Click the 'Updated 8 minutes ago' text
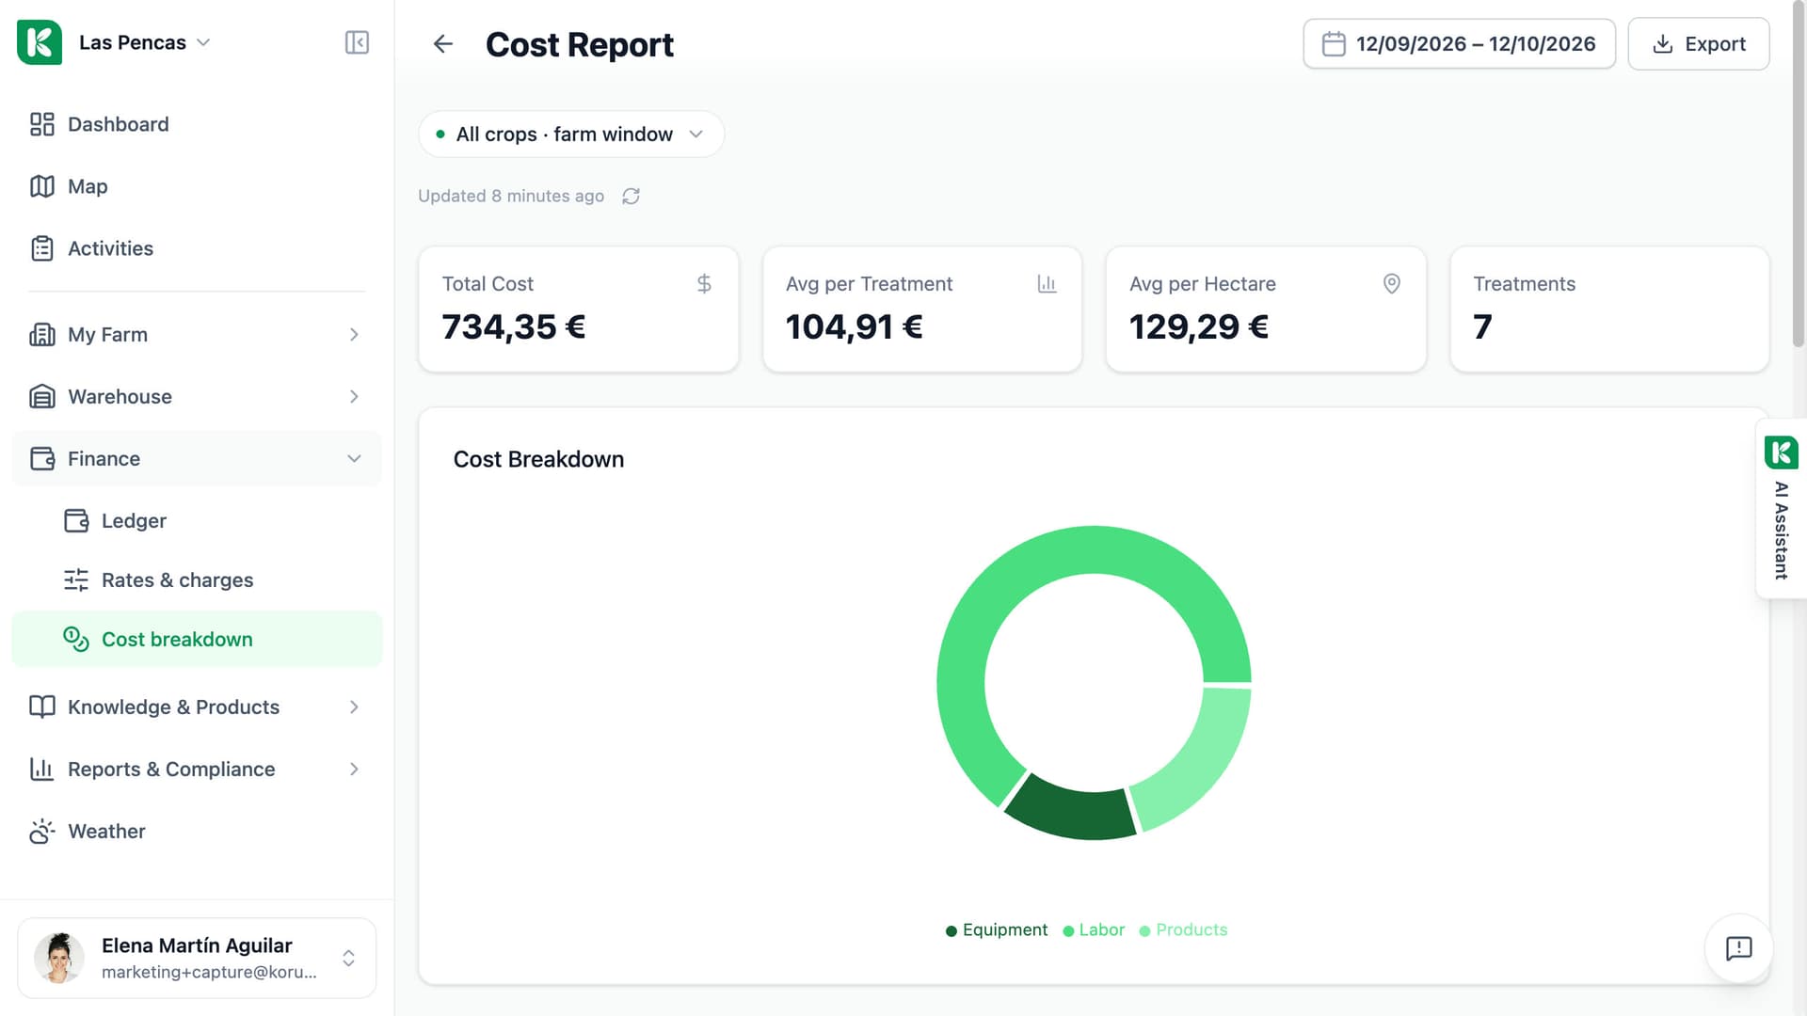1807x1016 pixels. click(x=511, y=196)
